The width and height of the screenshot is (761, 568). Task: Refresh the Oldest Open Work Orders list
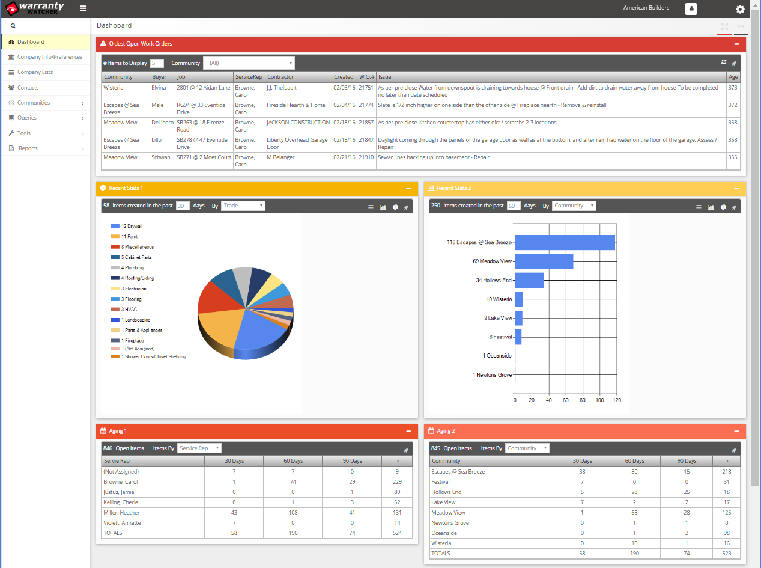point(724,63)
